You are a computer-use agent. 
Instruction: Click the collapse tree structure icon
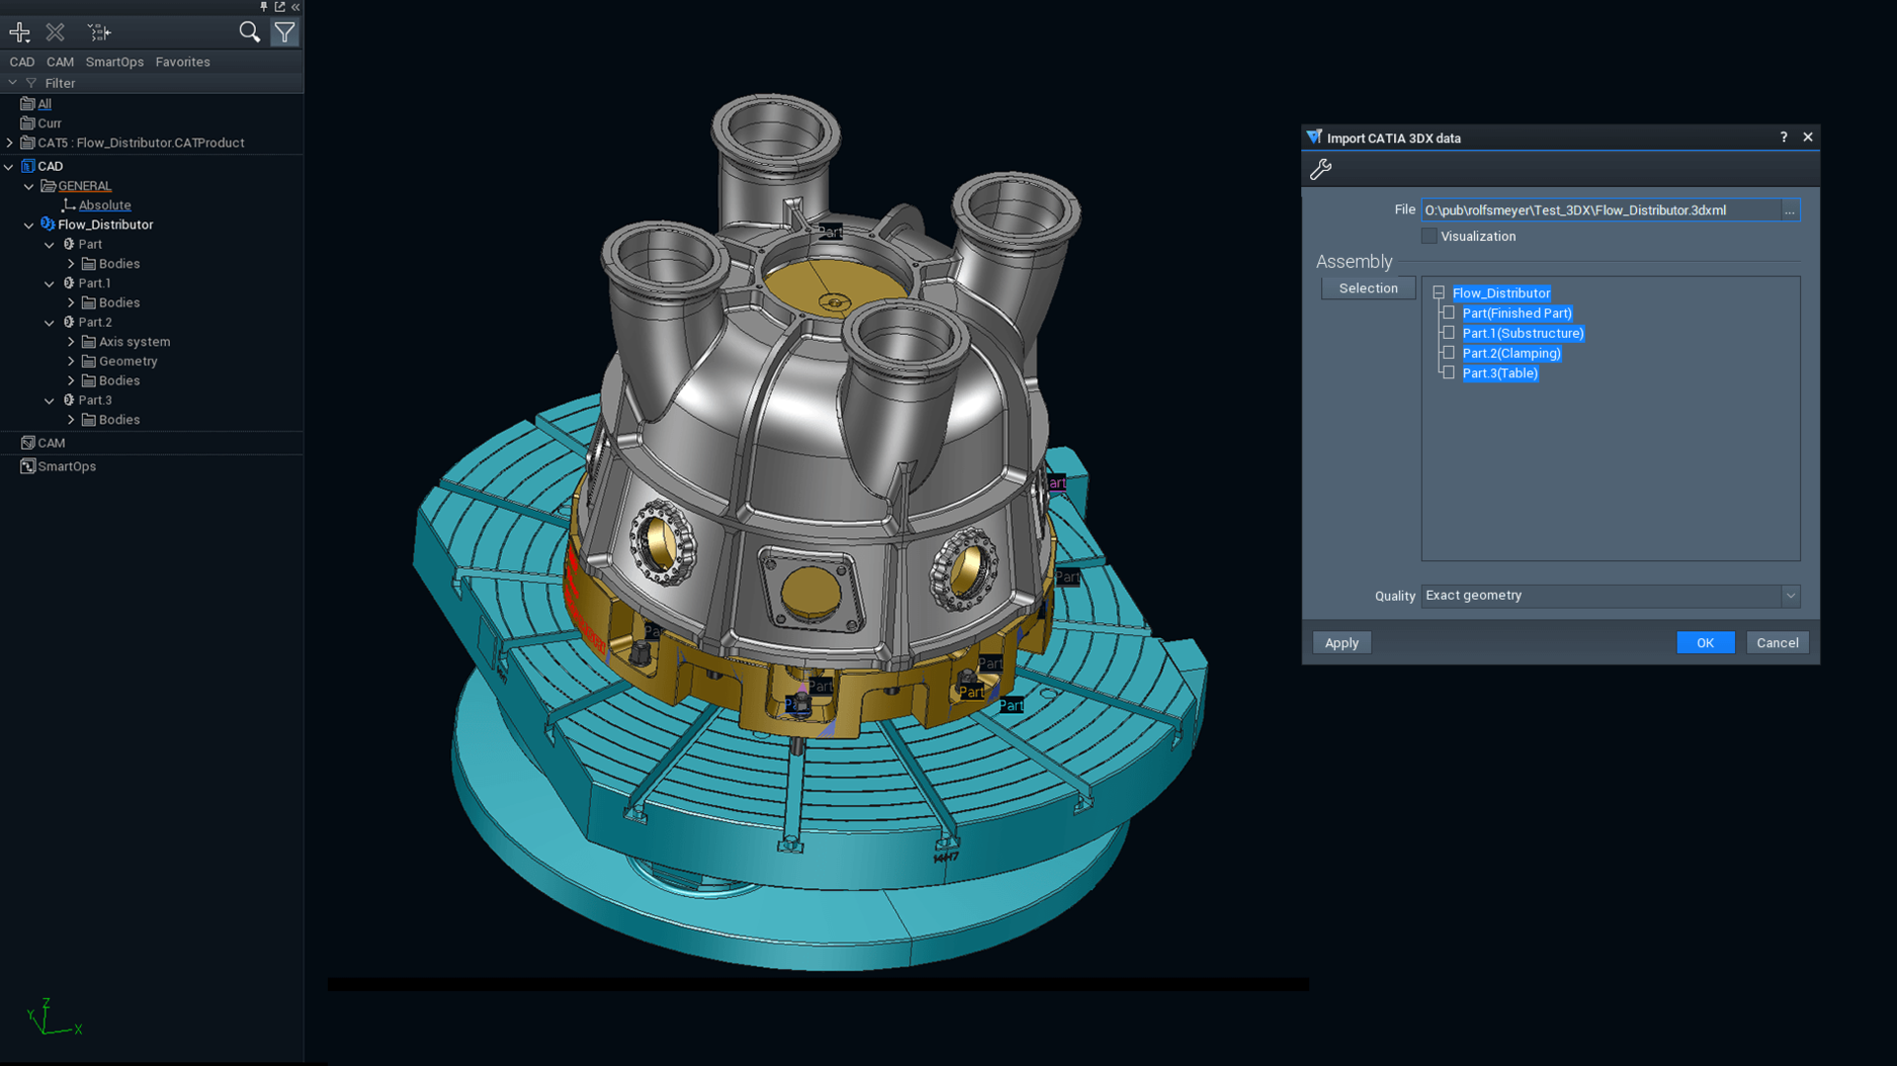click(99, 33)
